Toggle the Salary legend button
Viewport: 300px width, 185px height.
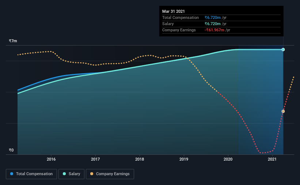pyautogui.click(x=71, y=174)
